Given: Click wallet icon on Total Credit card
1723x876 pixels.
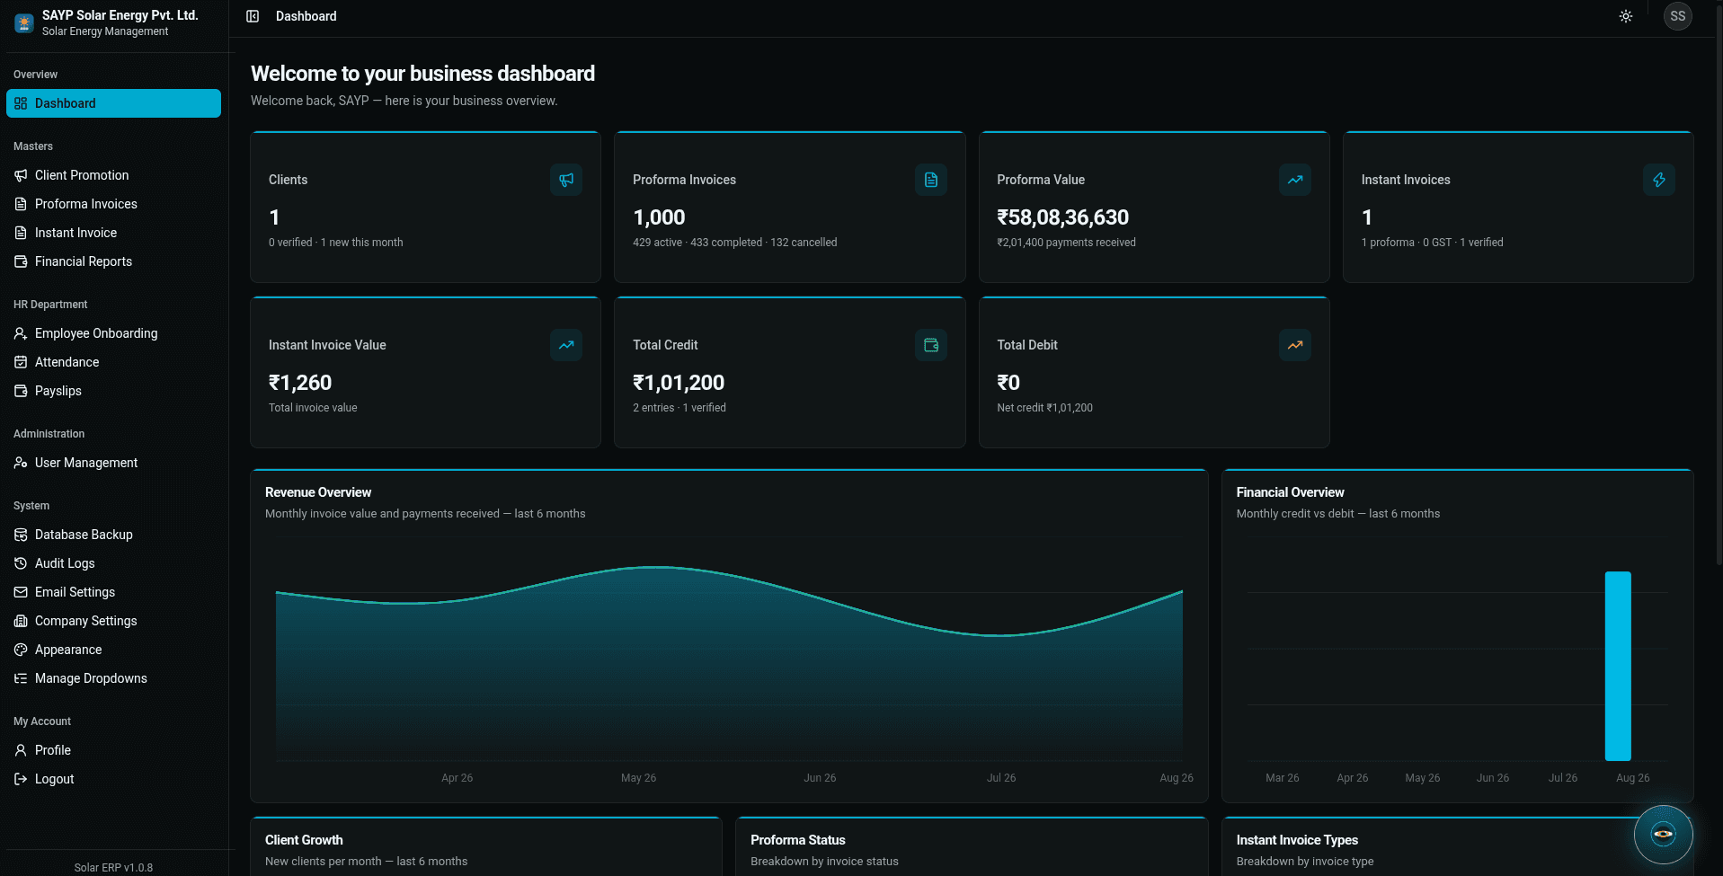Looking at the screenshot, I should pyautogui.click(x=931, y=345).
